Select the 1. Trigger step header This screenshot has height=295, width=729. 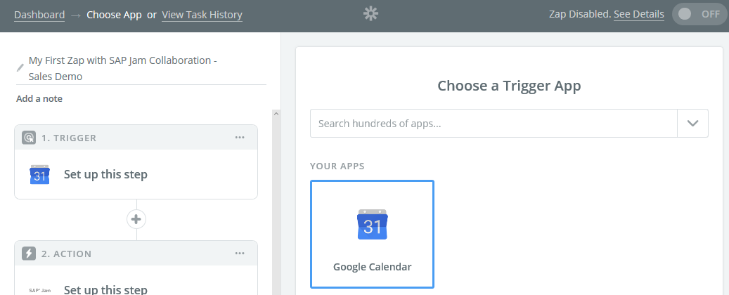136,138
